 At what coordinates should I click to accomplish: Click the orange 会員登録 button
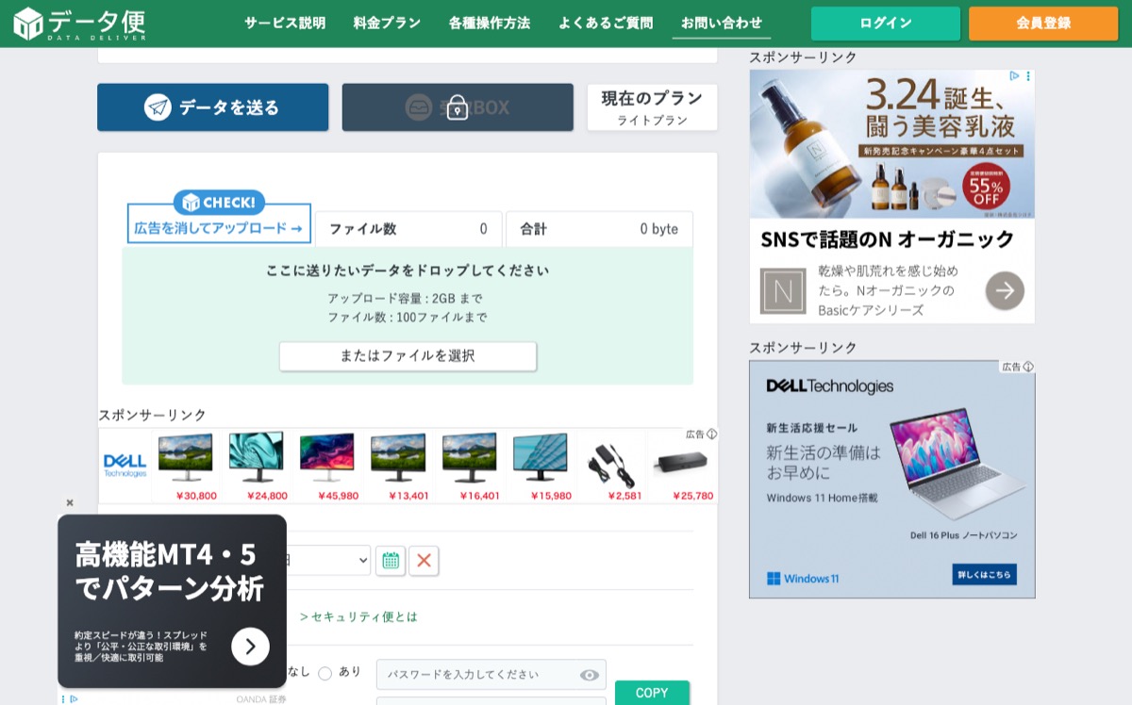[x=1042, y=23]
